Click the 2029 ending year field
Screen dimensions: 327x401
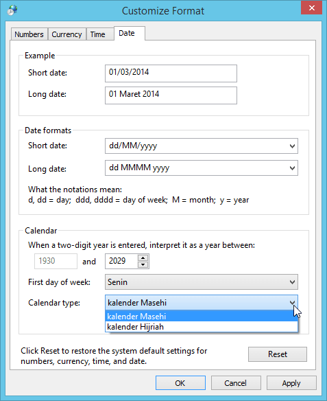pyautogui.click(x=121, y=261)
